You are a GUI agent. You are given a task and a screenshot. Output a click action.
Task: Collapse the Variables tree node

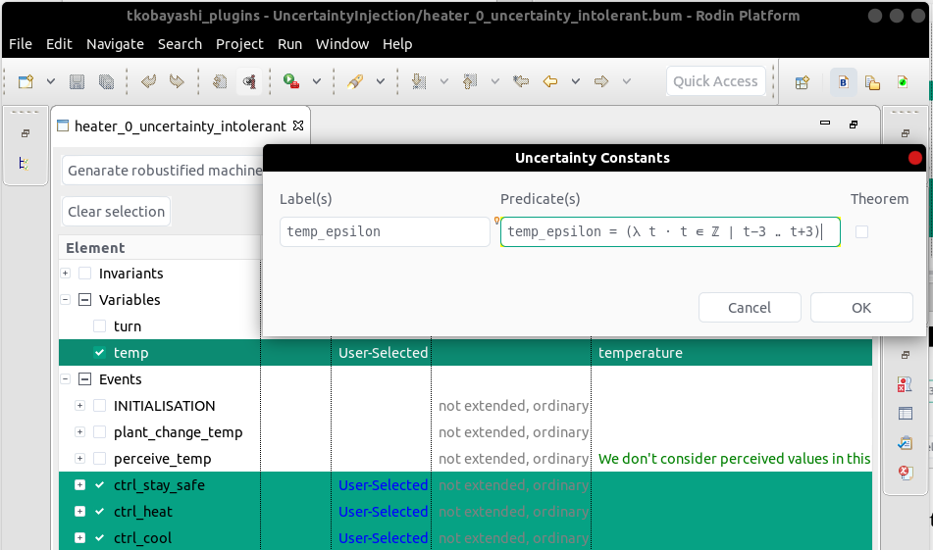(x=66, y=300)
